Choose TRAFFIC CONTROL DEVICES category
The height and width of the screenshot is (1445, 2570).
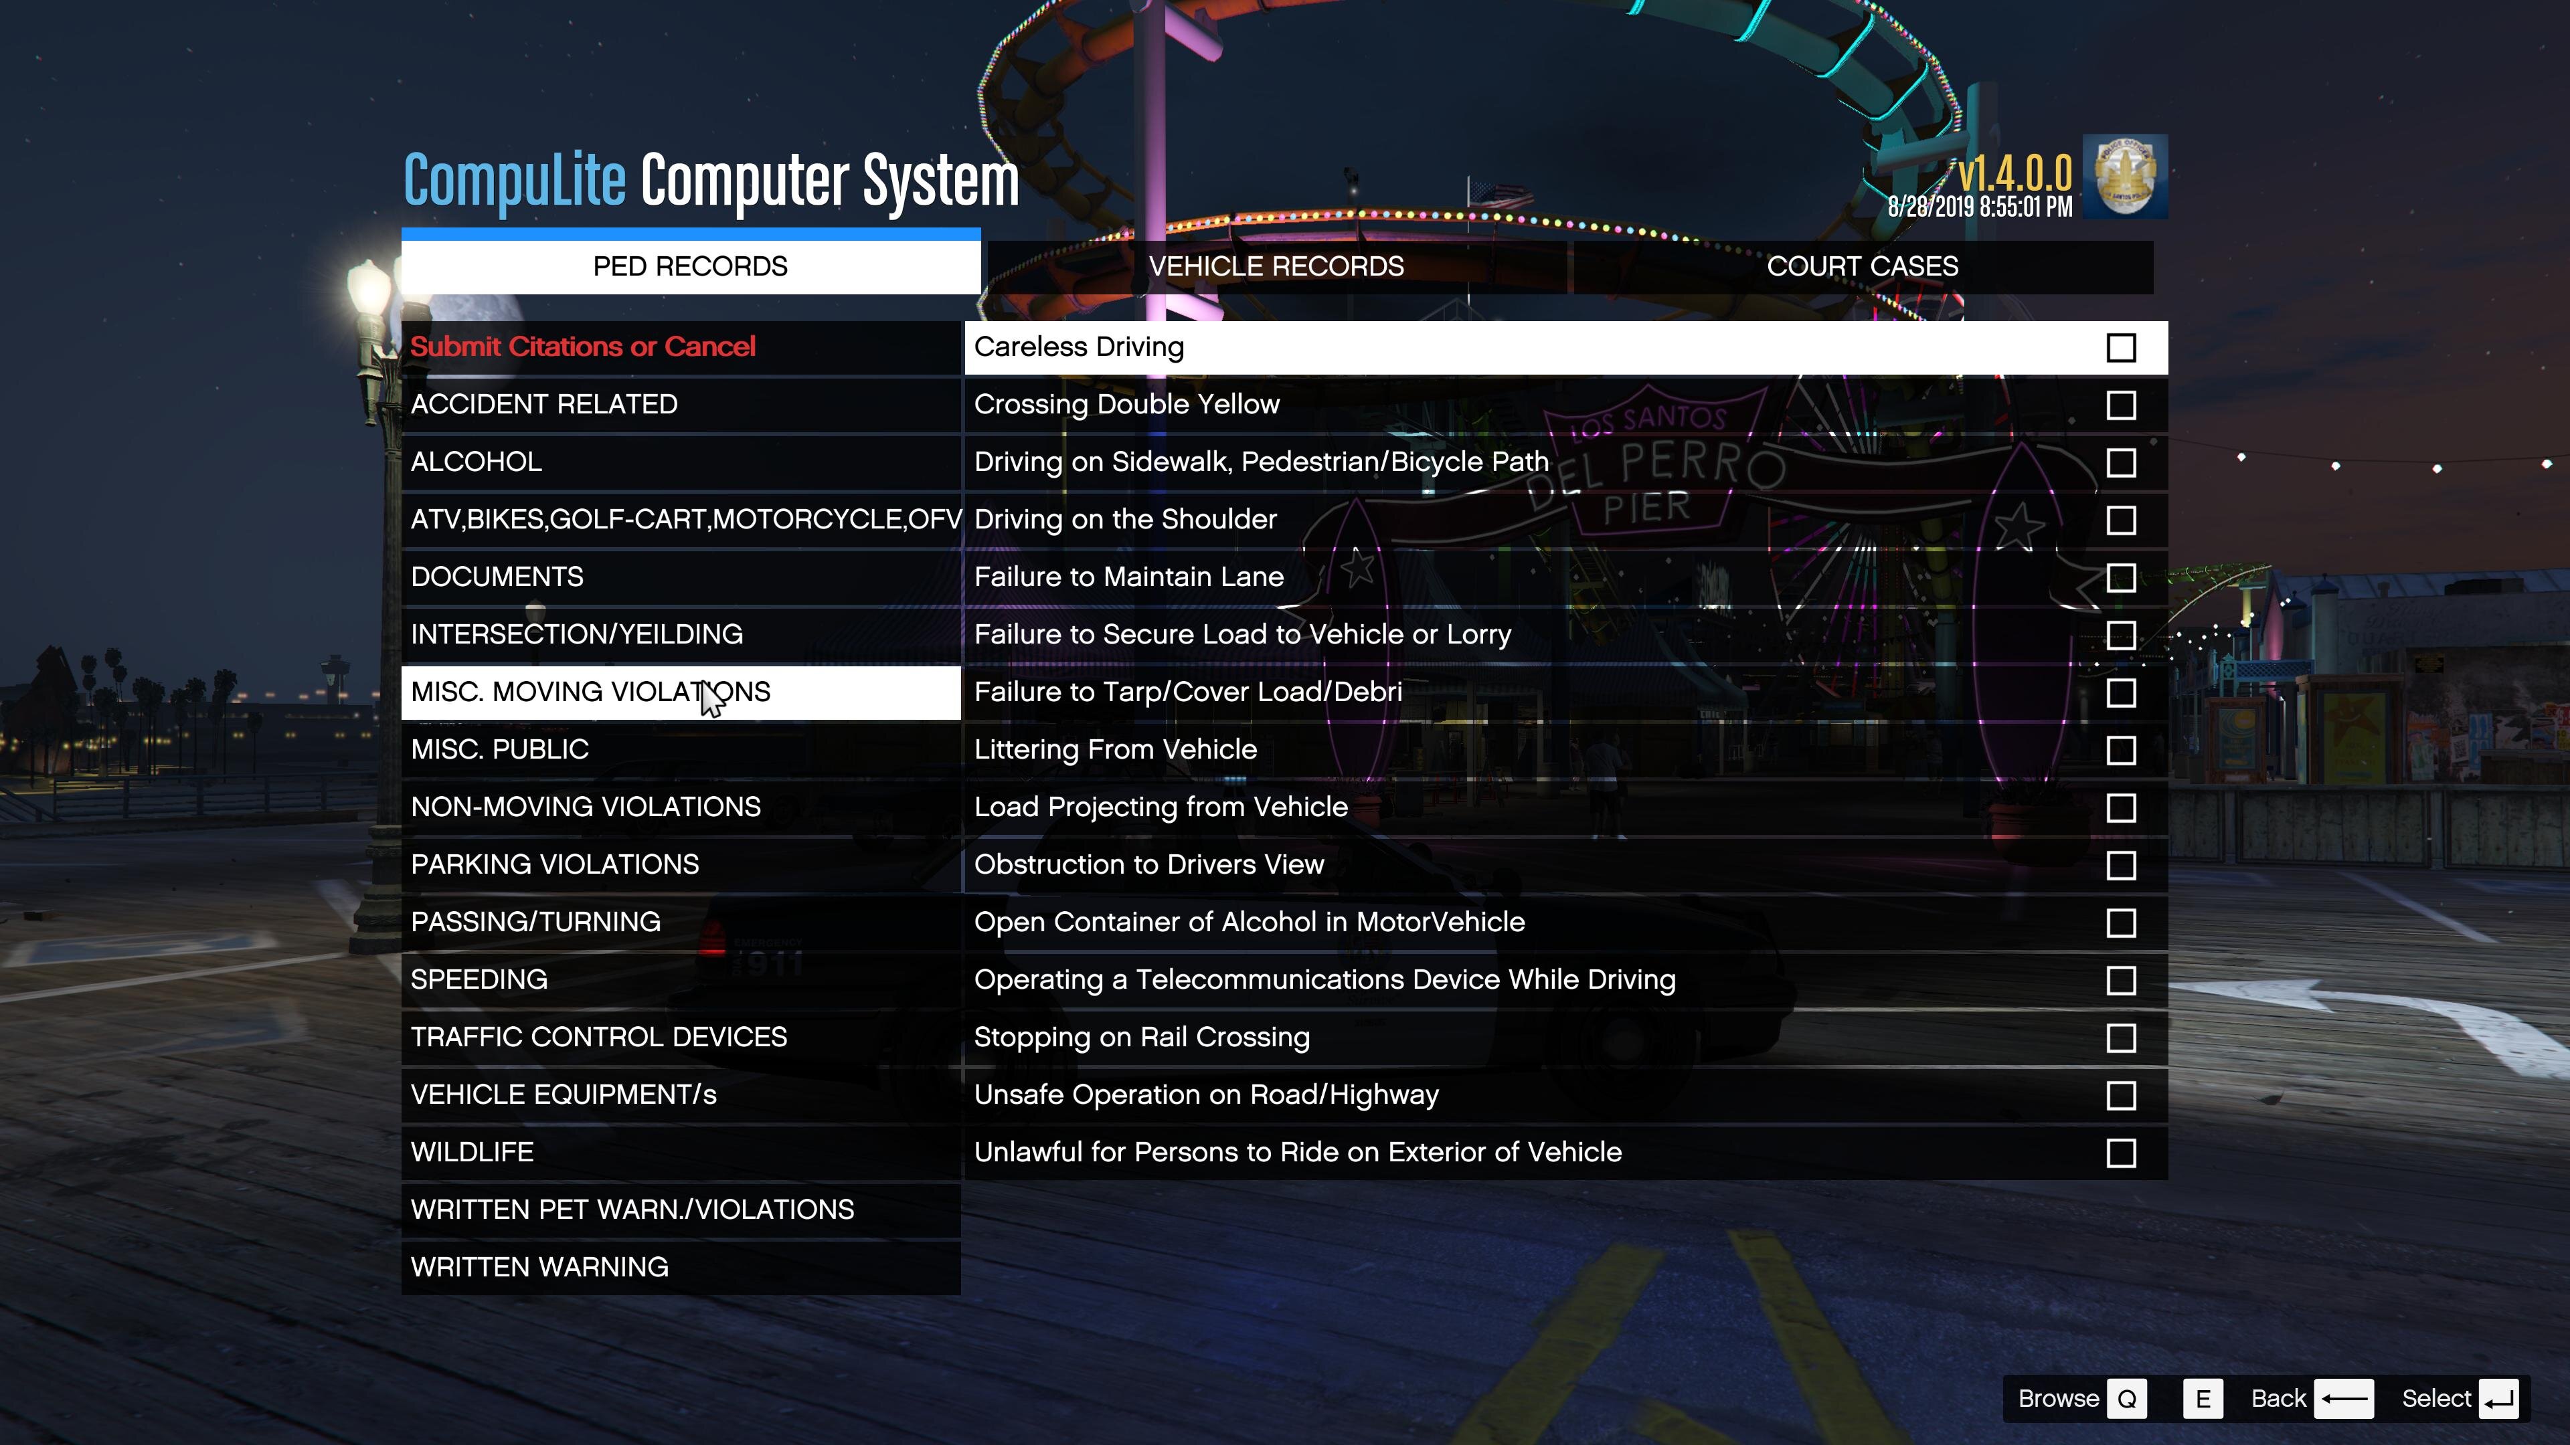[598, 1037]
